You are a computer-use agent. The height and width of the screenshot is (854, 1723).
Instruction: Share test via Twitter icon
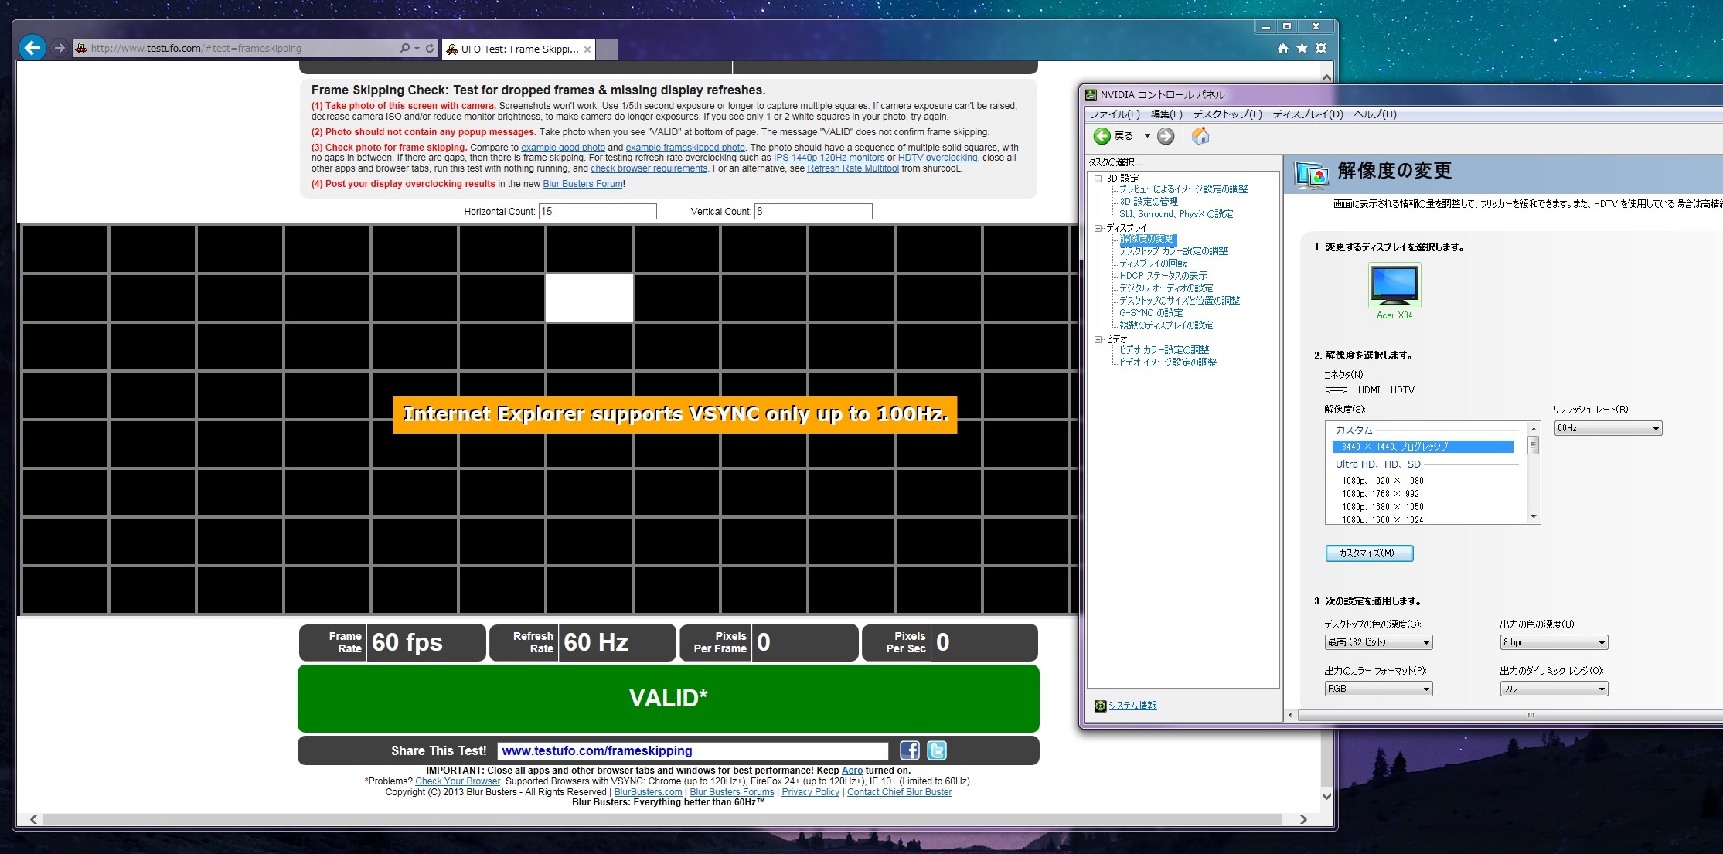[937, 750]
